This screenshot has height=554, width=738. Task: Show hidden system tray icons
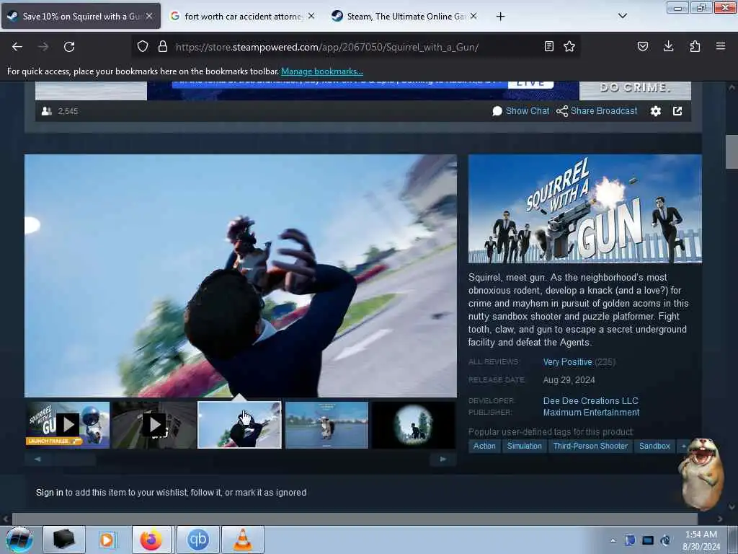point(613,540)
